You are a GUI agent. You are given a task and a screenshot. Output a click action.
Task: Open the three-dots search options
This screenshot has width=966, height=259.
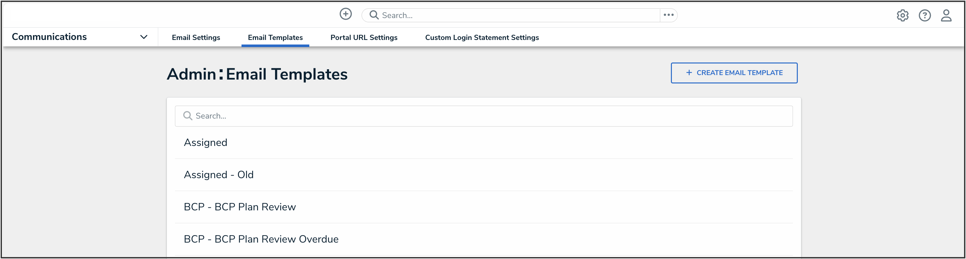tap(668, 15)
